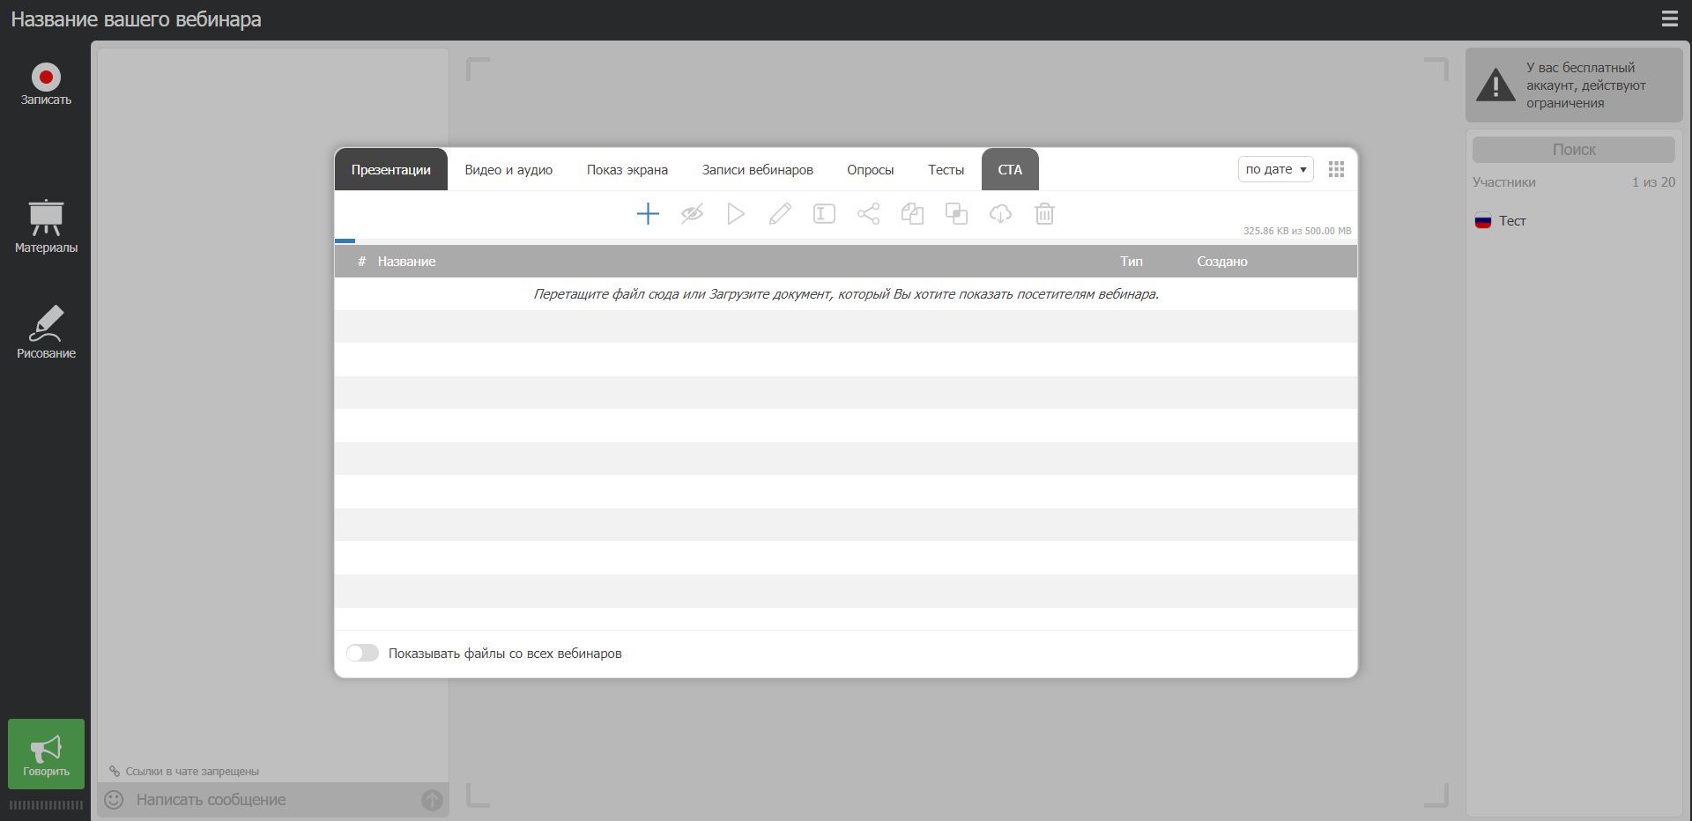Toggle the crossed-eye visibility icon in toolbar
The width and height of the screenshot is (1692, 821).
[692, 214]
